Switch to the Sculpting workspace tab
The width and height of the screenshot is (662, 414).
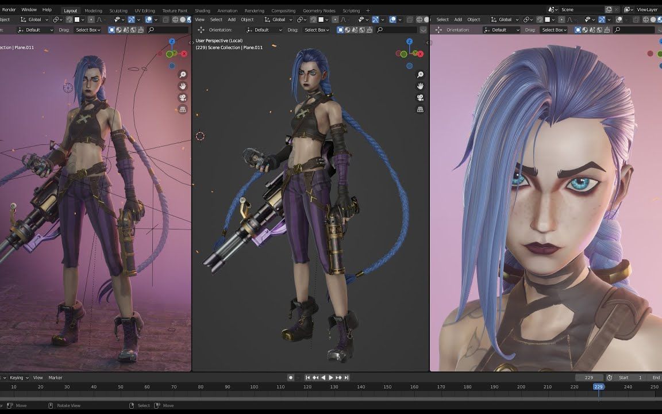tap(118, 10)
